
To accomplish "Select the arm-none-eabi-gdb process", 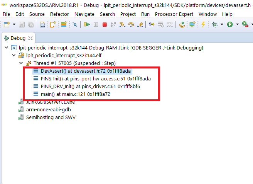I will (49, 110).
